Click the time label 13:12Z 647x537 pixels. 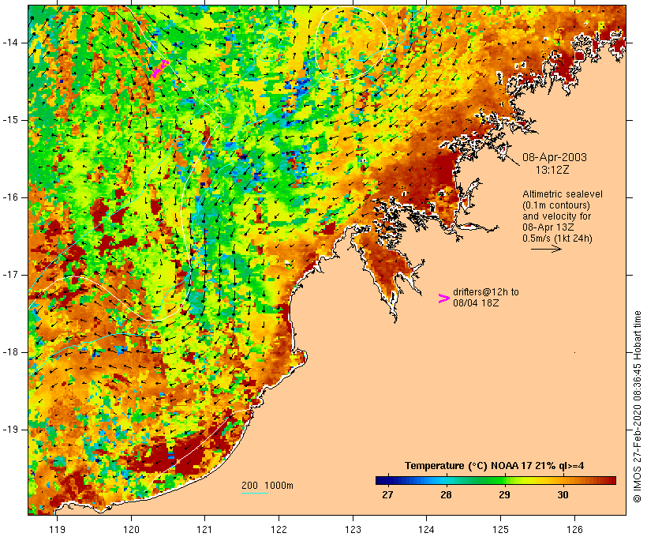click(552, 170)
